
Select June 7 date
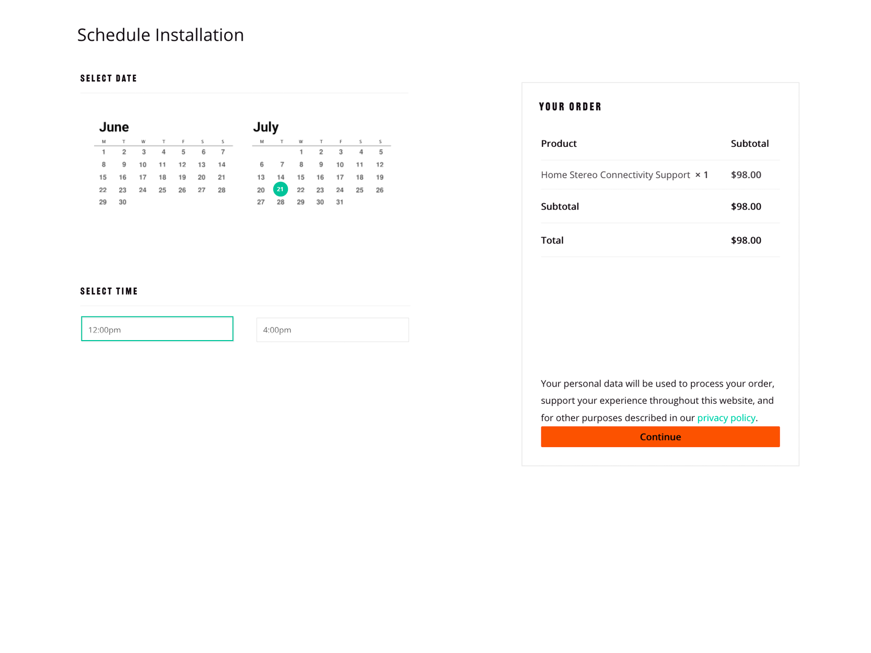[x=223, y=152]
